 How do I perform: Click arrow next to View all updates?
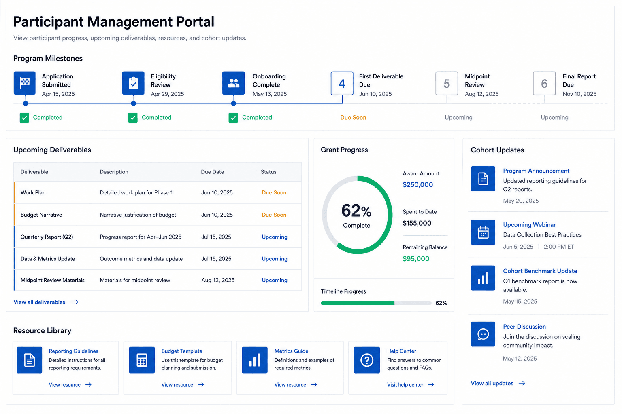(x=522, y=383)
